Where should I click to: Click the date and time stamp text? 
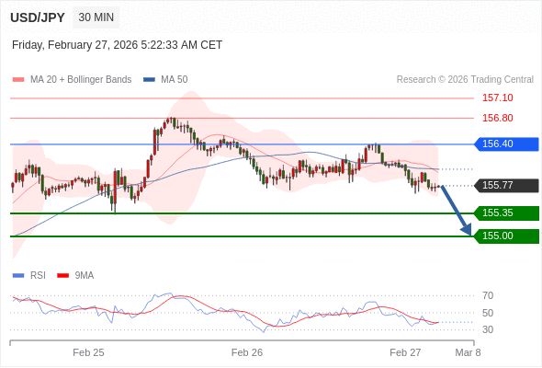coord(117,45)
